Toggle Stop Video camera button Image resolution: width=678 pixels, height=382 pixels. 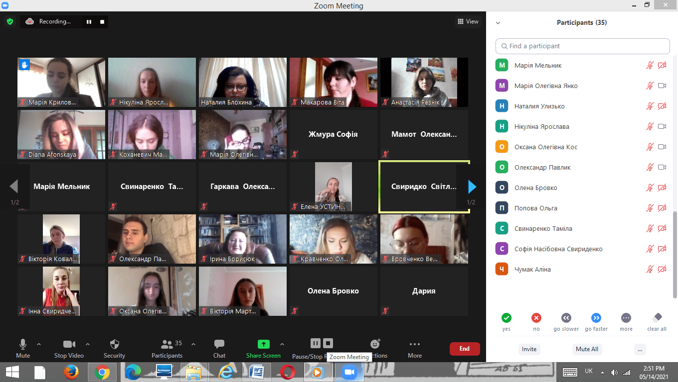tap(69, 344)
